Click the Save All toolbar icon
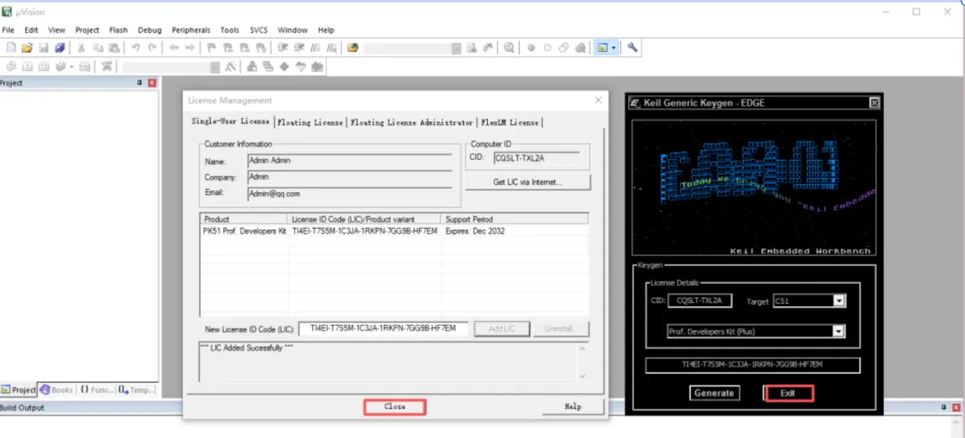This screenshot has width=965, height=438. (60, 47)
